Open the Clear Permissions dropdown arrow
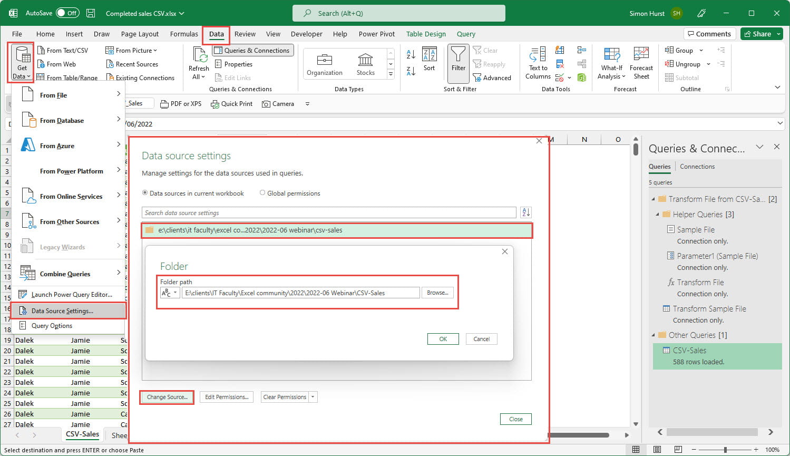 click(314, 397)
